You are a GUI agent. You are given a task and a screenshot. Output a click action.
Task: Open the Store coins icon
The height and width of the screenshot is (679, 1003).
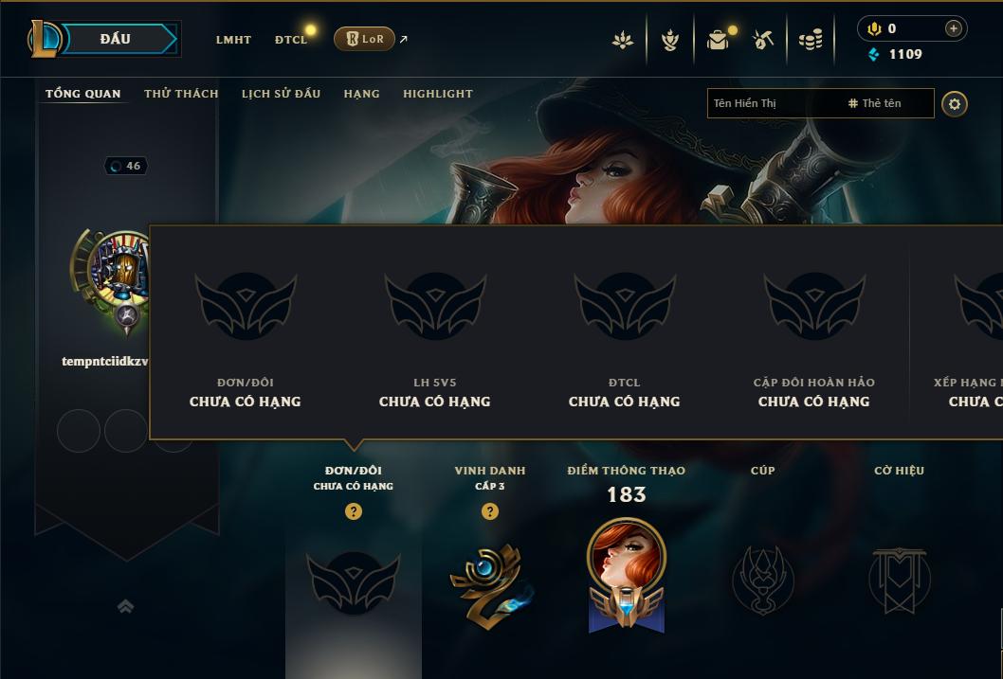(811, 40)
